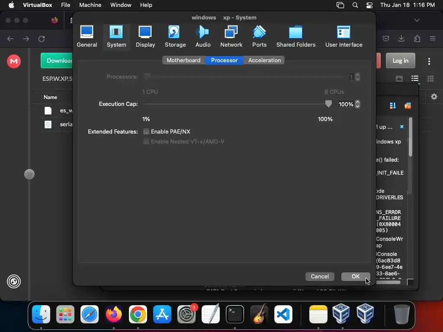Open the Help menu in menu bar
The image size is (443, 332).
(x=146, y=5)
